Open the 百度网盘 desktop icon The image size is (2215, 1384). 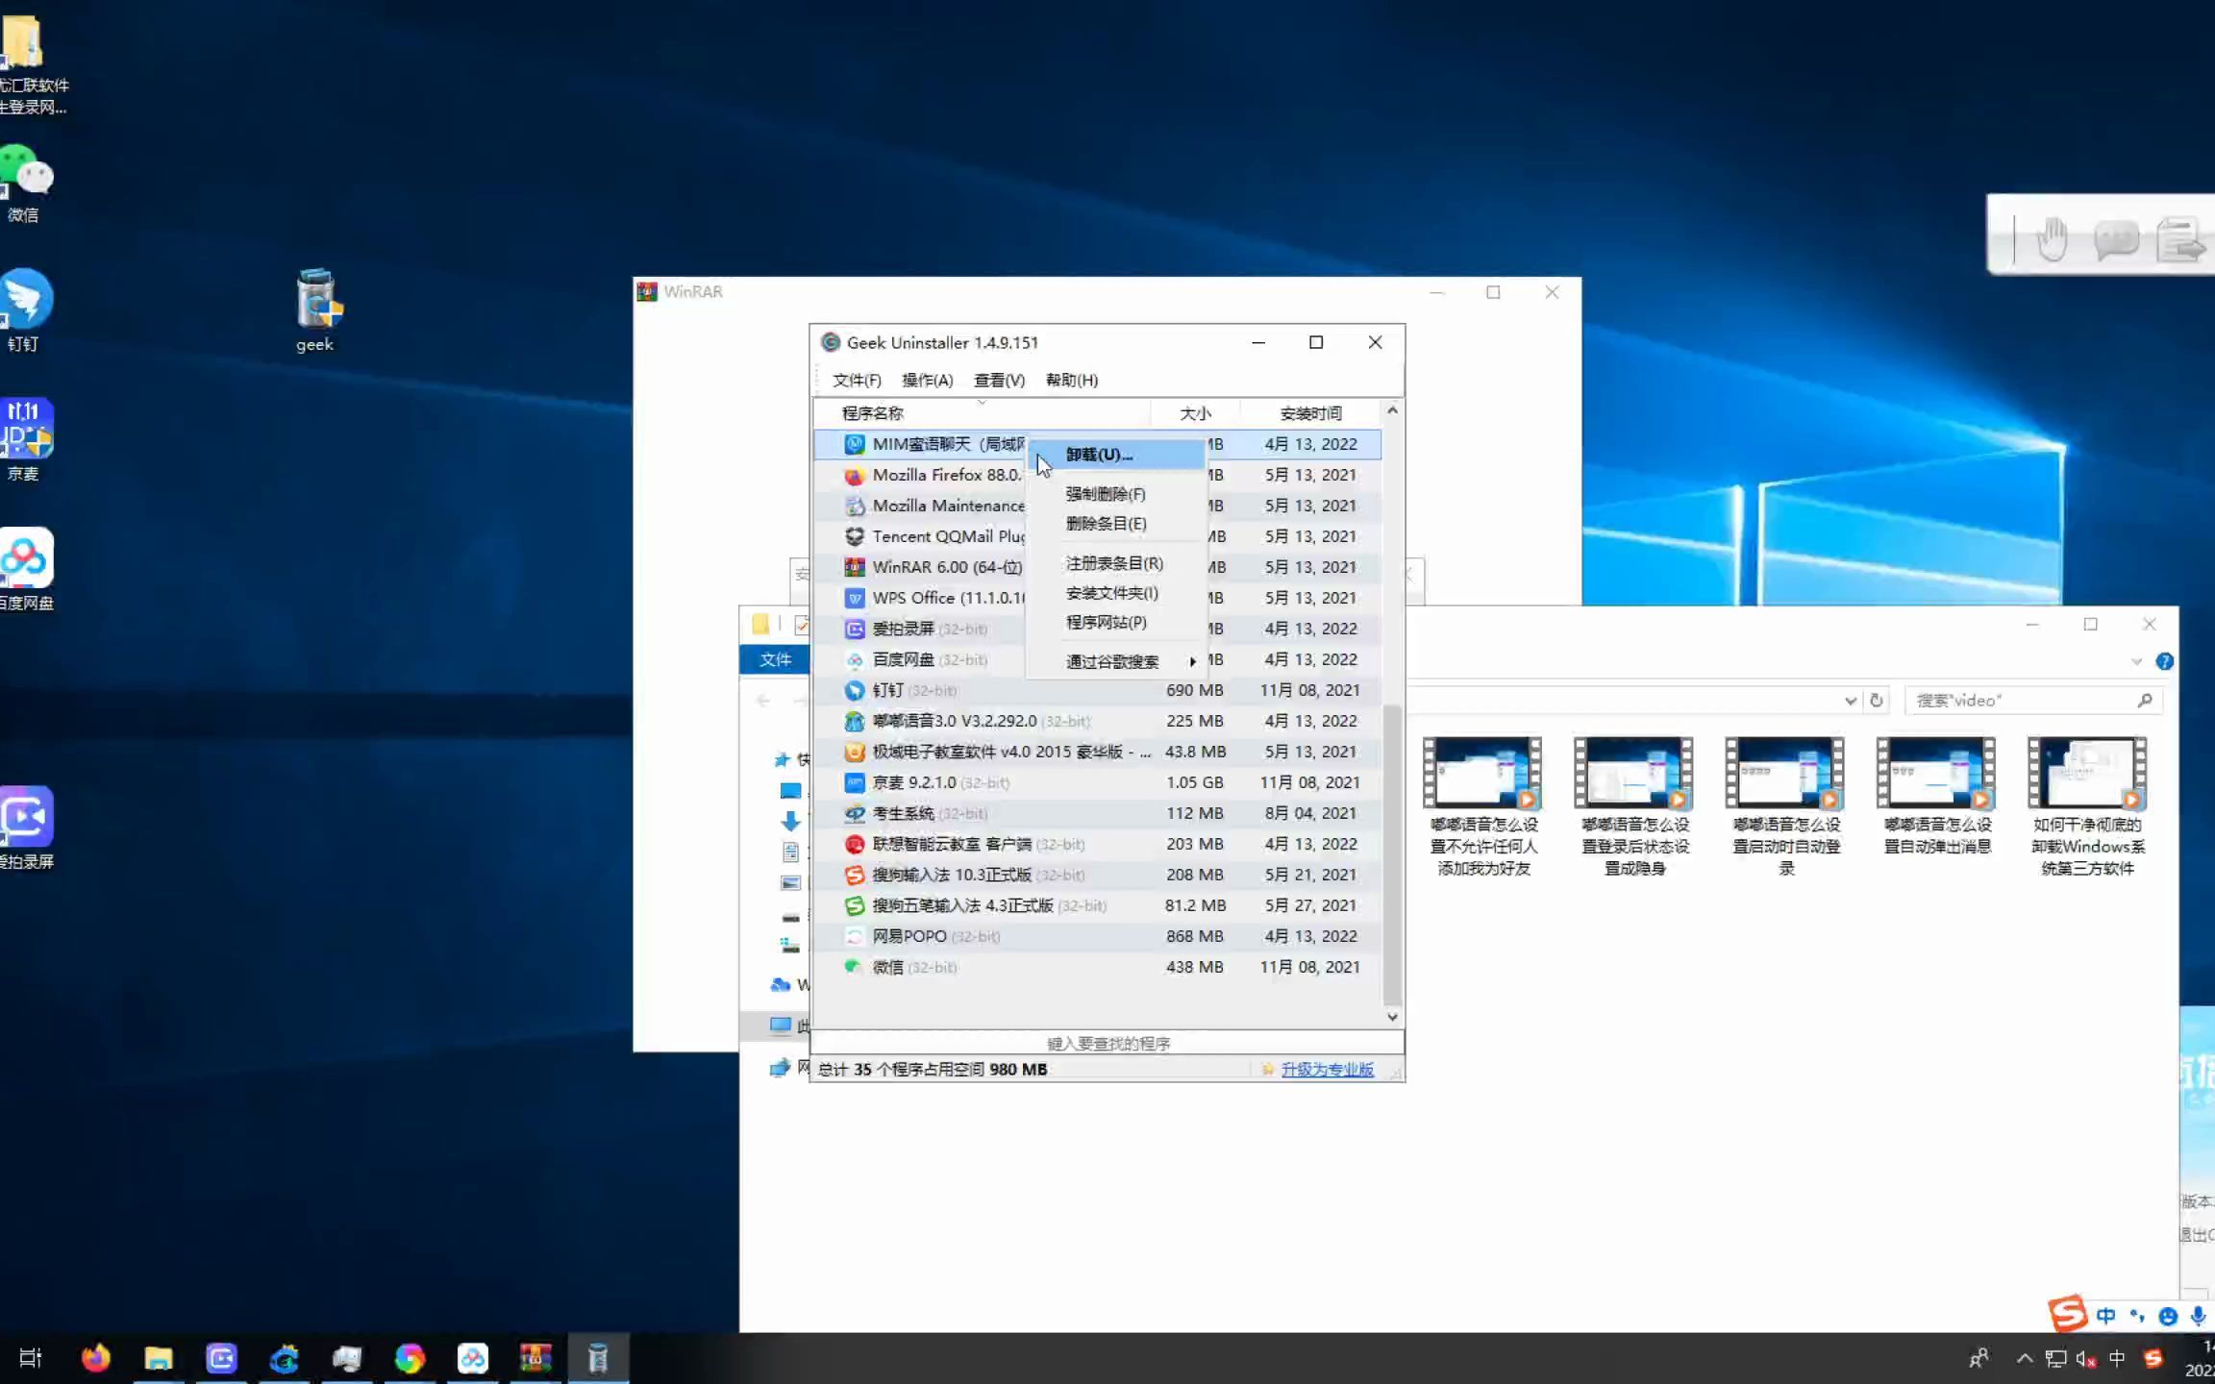25,569
